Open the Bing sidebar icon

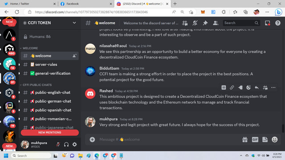[x=278, y=12]
